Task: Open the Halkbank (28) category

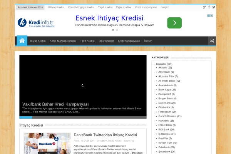Action: coord(166,121)
